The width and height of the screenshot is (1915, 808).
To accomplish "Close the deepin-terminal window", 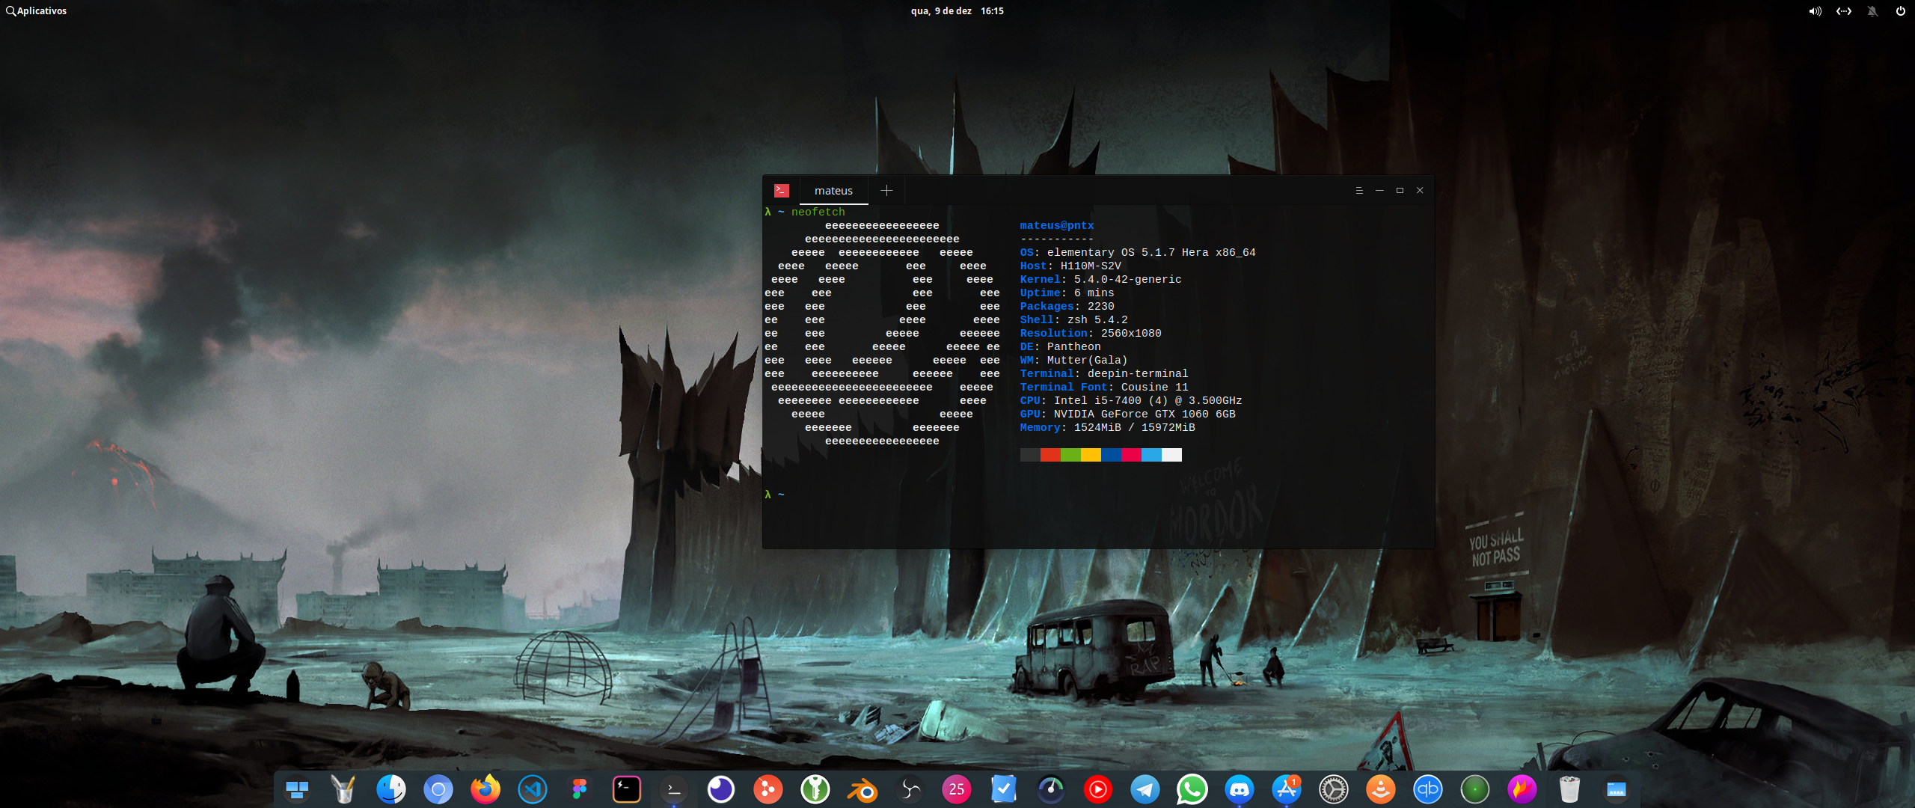I will click(x=1420, y=191).
